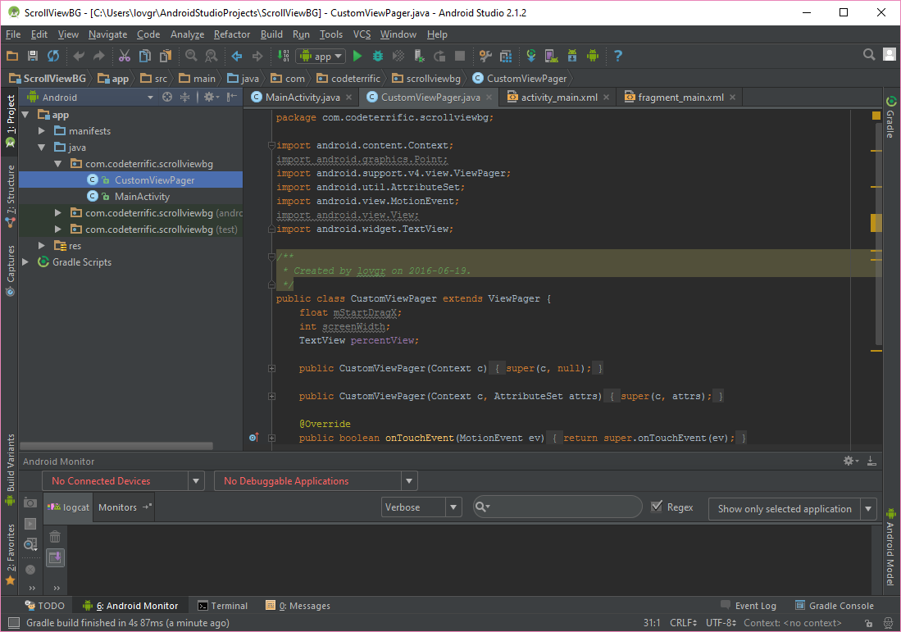Switch to the activity_main.xml tab
Screen dimensions: 901x632
click(x=559, y=97)
